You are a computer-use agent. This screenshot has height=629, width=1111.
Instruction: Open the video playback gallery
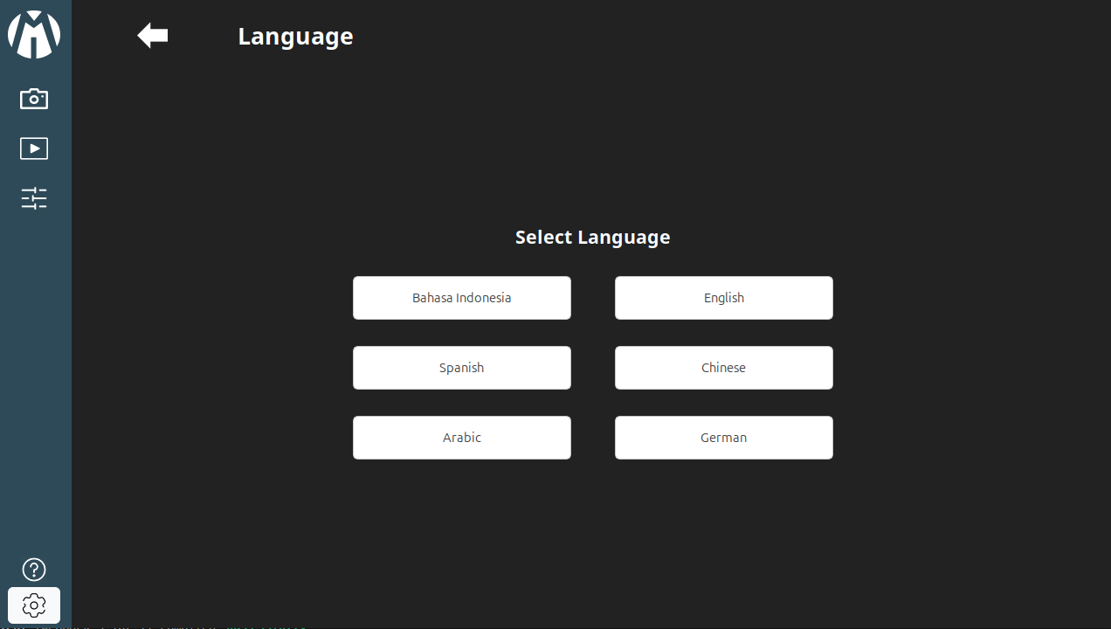coord(34,149)
